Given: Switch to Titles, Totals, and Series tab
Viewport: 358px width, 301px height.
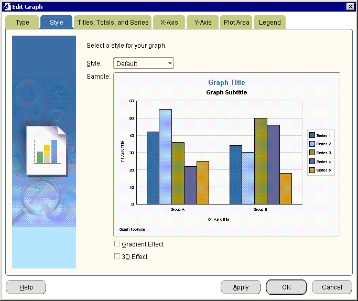Looking at the screenshot, I should point(113,23).
